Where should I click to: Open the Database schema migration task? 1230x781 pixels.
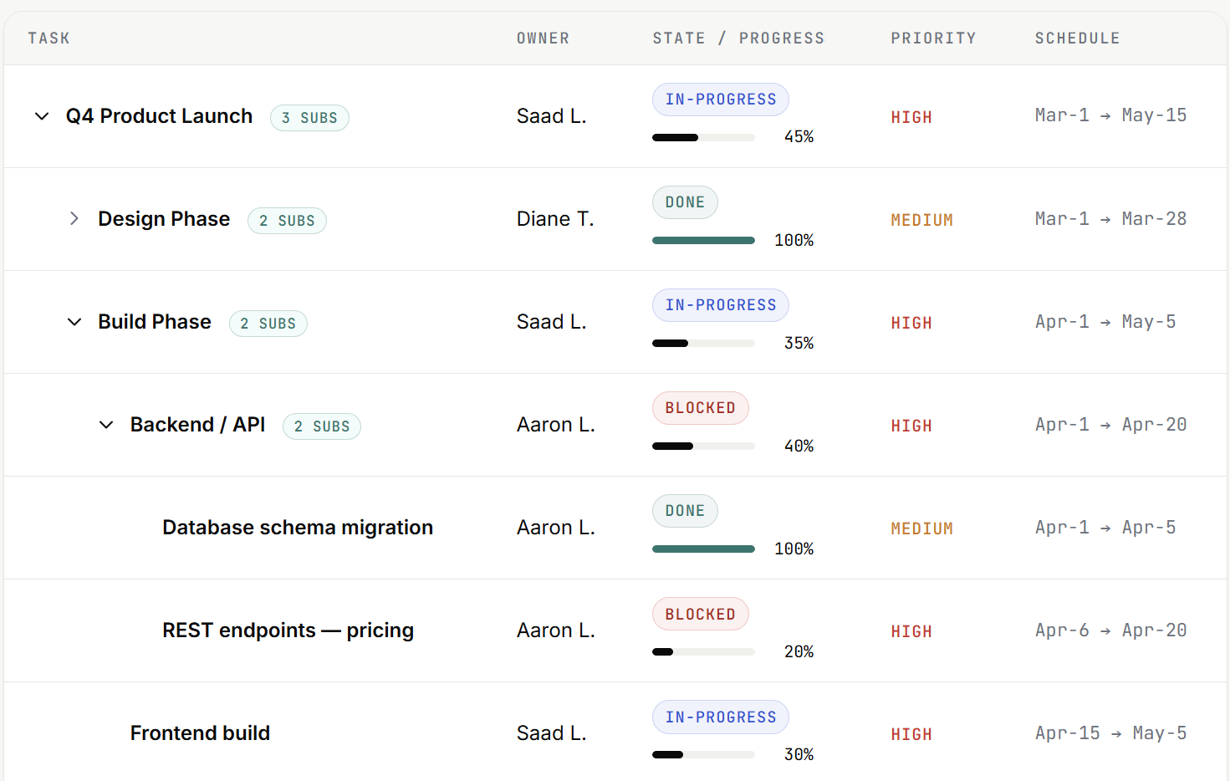coord(298,528)
